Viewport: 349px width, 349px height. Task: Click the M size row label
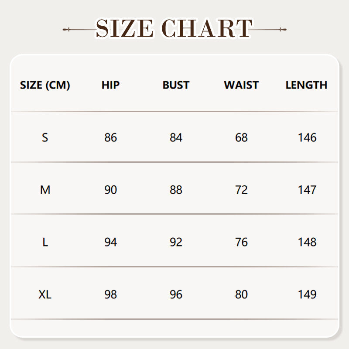(45, 190)
